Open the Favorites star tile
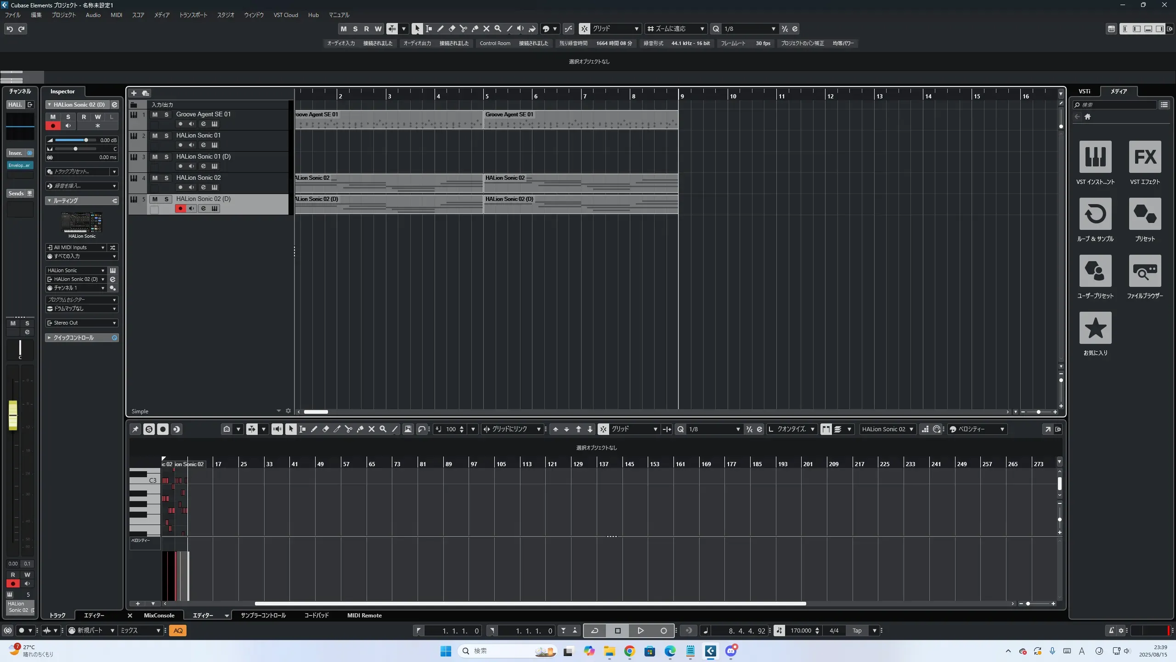The width and height of the screenshot is (1176, 662). coord(1095,328)
